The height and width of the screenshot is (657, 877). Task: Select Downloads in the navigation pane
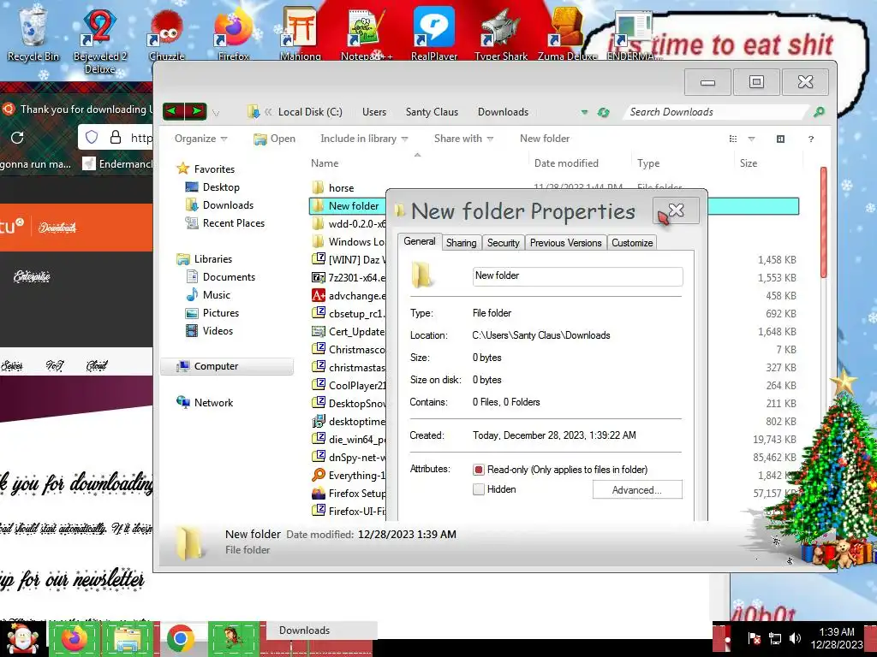coord(219,205)
